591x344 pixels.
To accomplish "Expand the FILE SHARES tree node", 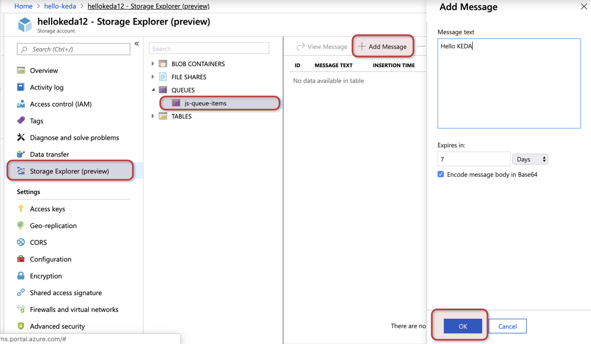I will (153, 77).
